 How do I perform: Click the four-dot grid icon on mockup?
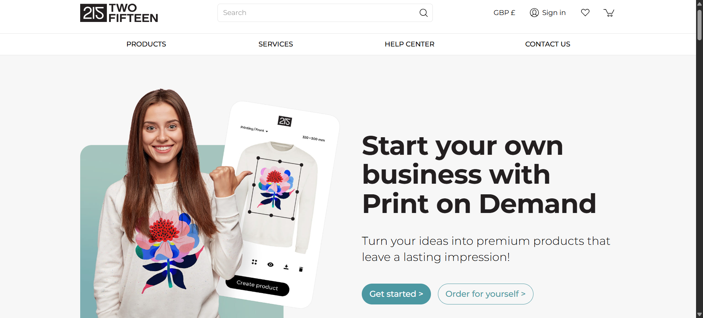coord(254,262)
